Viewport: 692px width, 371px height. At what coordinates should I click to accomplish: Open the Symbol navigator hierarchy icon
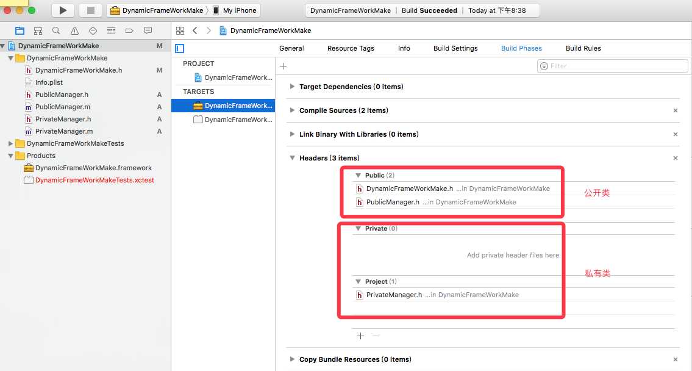38,31
